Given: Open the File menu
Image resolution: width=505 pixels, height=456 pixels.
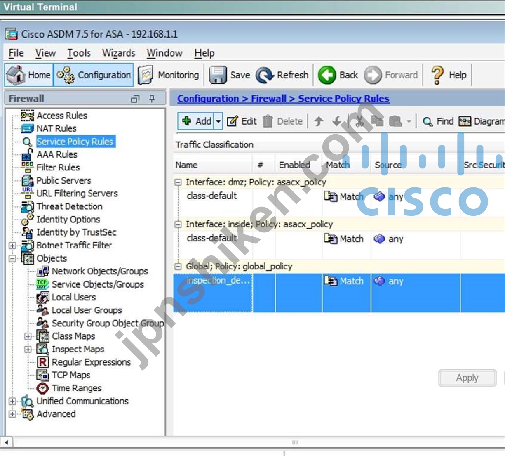Looking at the screenshot, I should pyautogui.click(x=16, y=53).
